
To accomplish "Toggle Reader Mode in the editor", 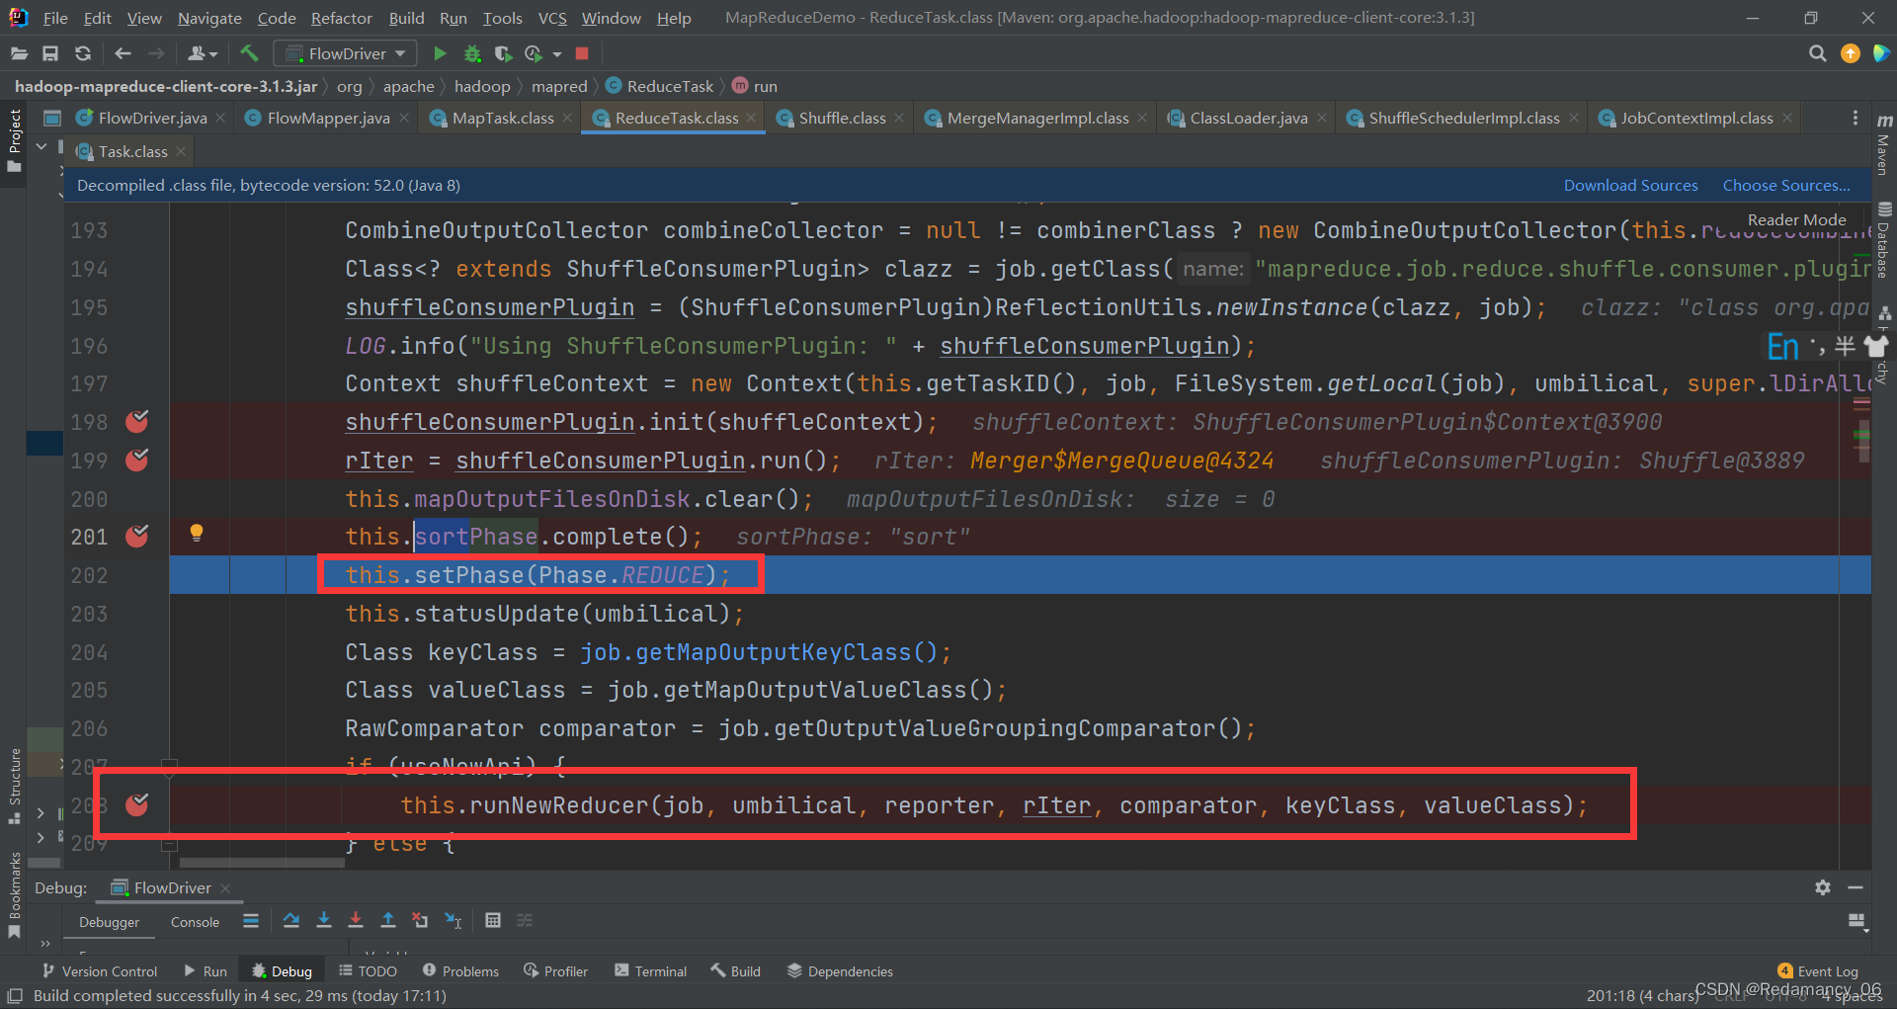I will [x=1796, y=219].
